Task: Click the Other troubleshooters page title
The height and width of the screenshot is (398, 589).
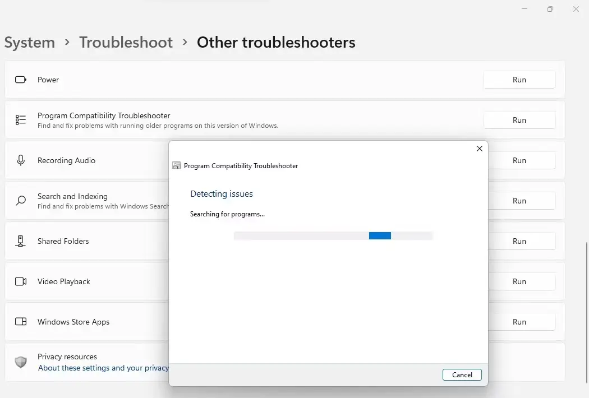Action: click(276, 42)
